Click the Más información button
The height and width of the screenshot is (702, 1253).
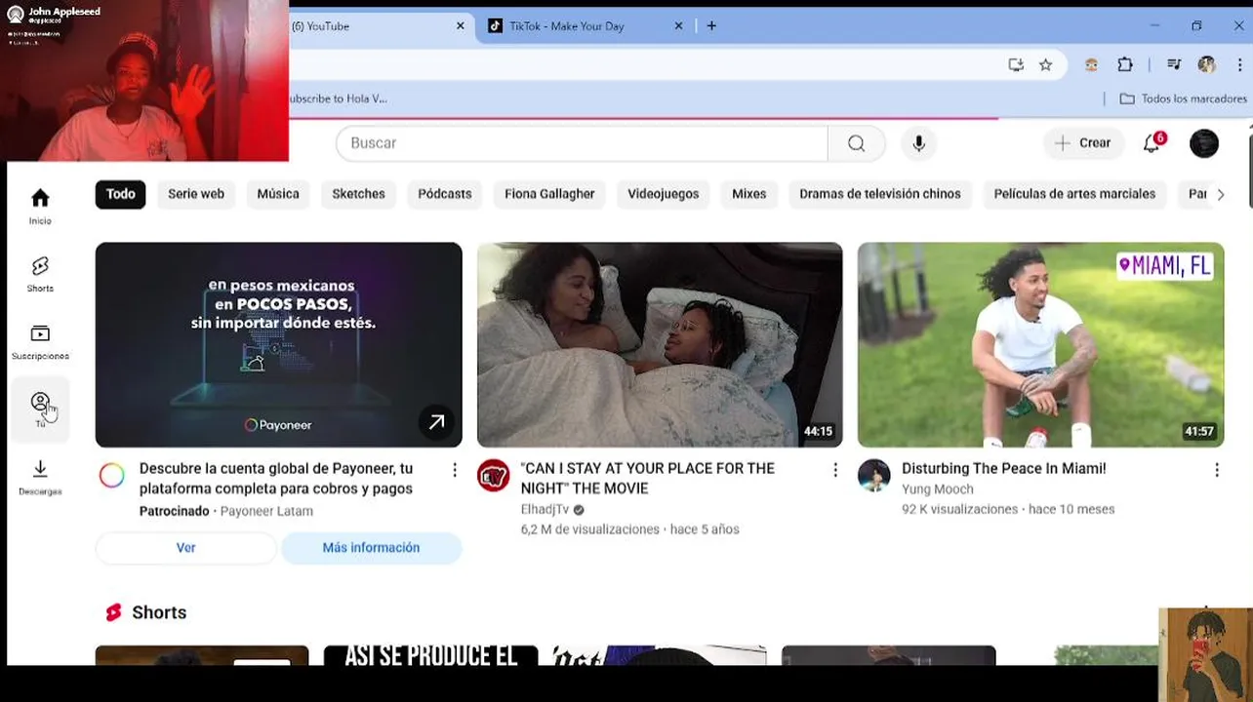click(371, 548)
